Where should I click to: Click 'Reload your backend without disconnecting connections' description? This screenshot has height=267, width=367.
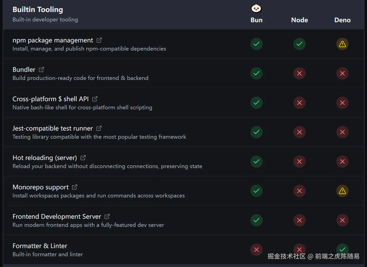[x=107, y=166]
